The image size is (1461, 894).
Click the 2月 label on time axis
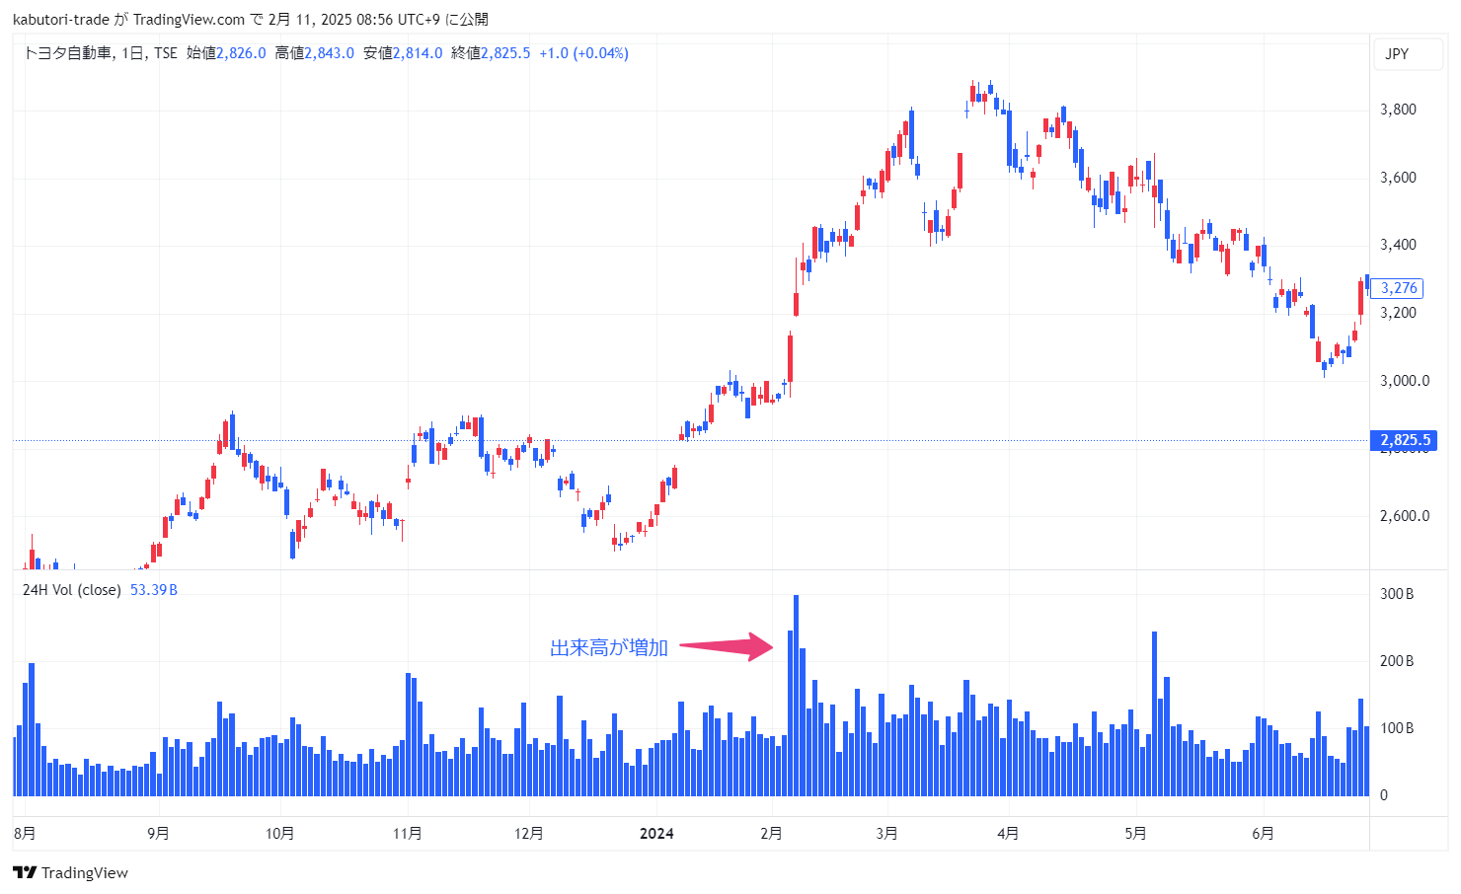coord(771,834)
